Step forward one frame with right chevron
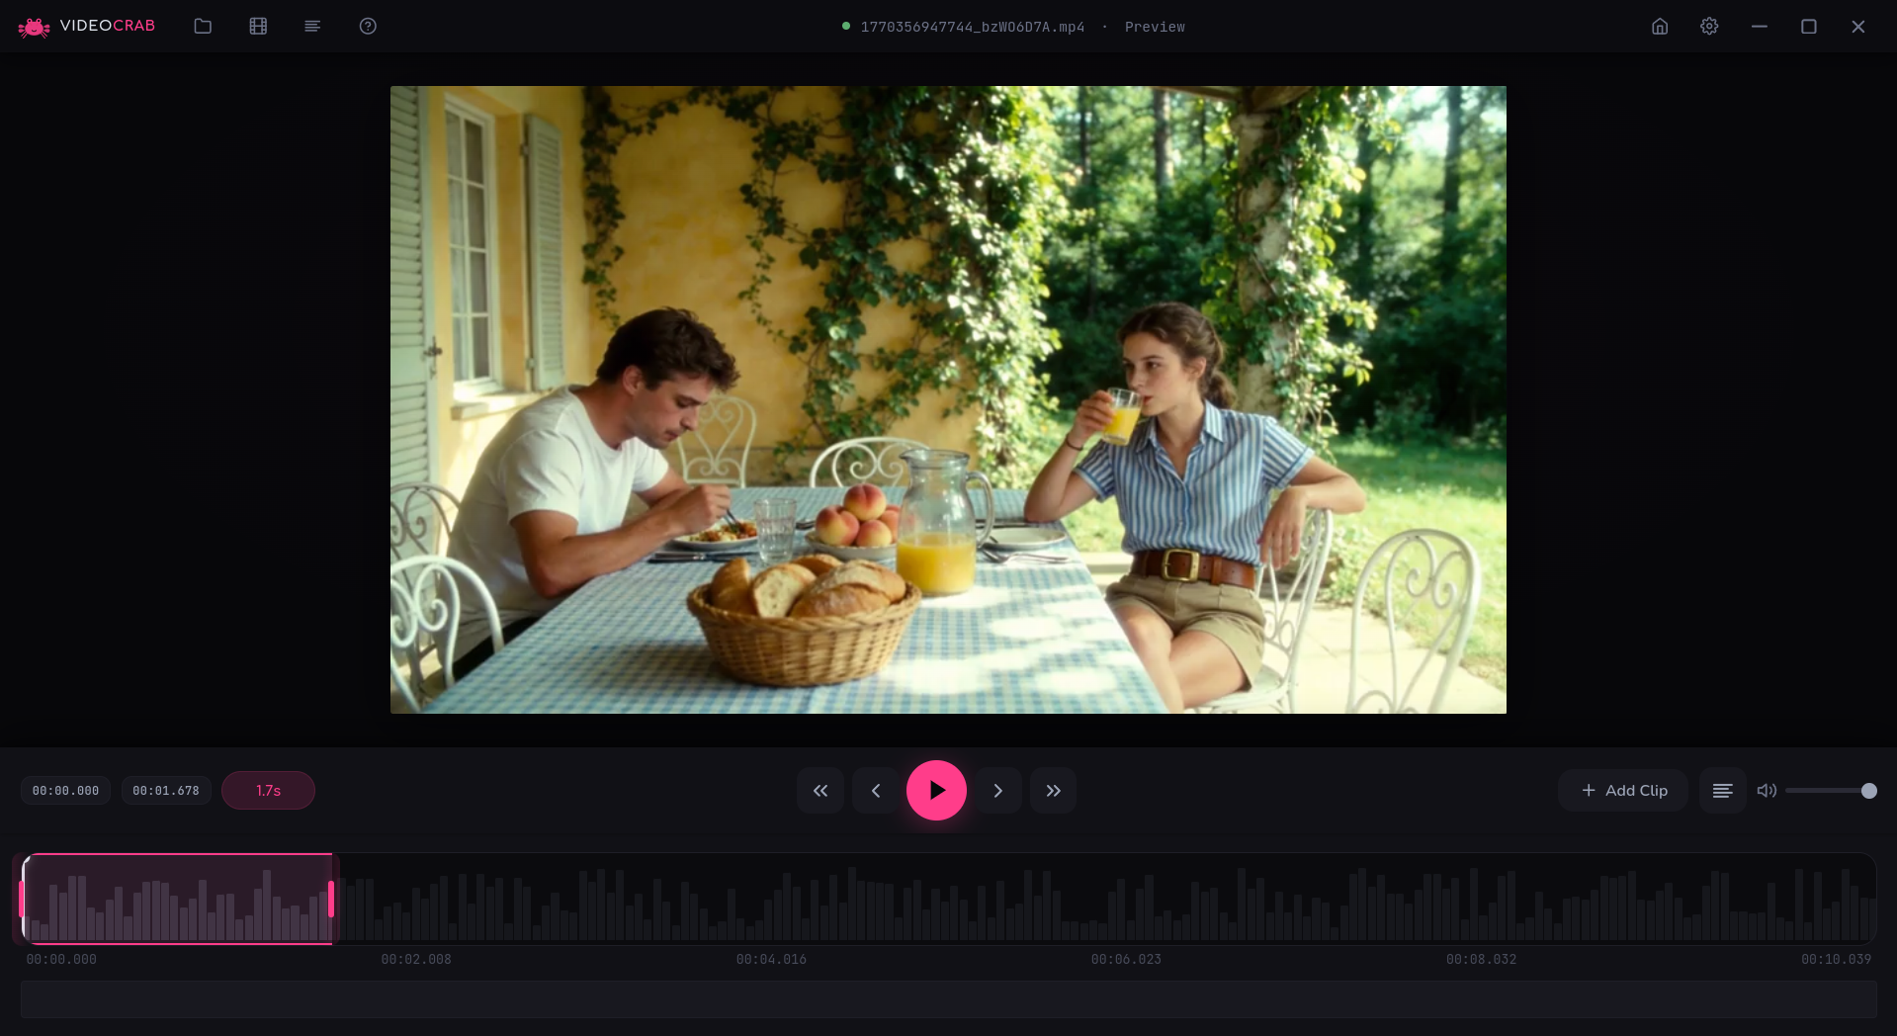 [997, 790]
